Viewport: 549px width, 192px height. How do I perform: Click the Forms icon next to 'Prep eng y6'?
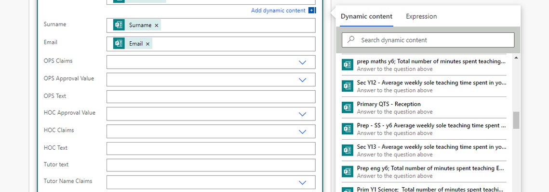[x=348, y=171]
